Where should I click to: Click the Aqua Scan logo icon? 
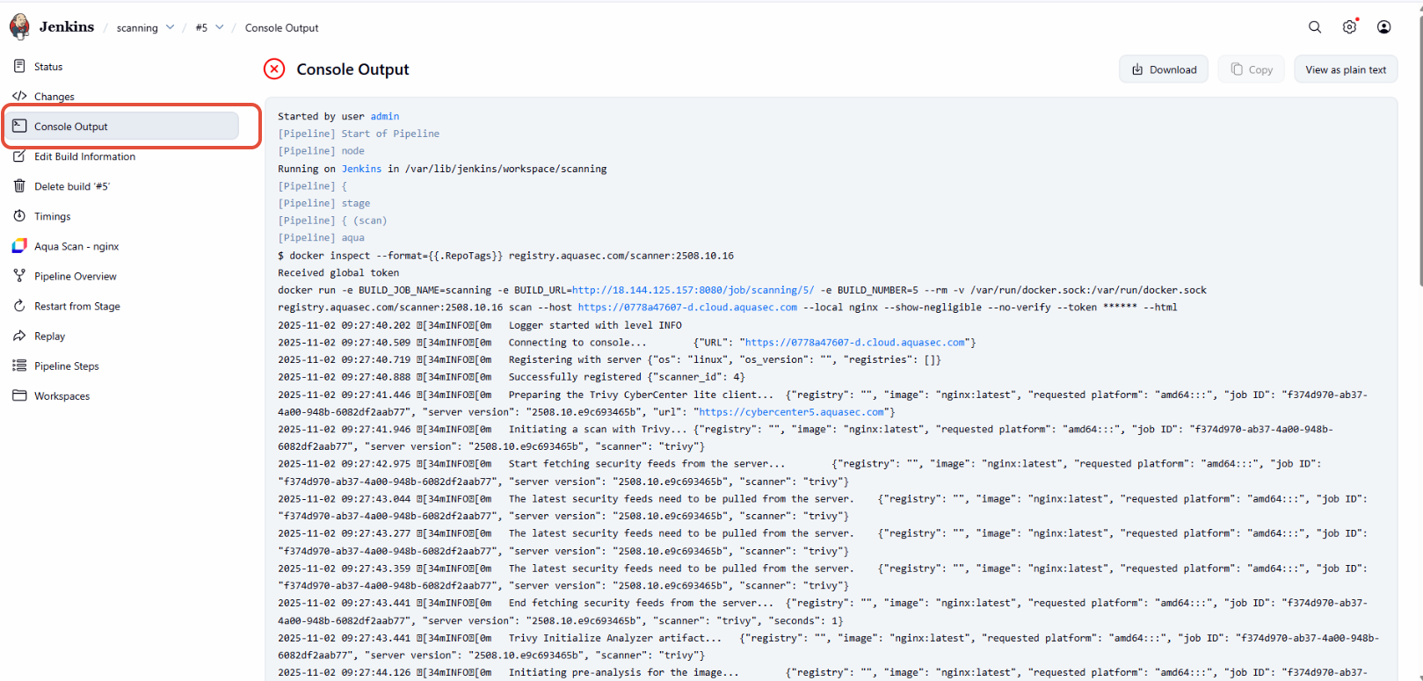[19, 246]
